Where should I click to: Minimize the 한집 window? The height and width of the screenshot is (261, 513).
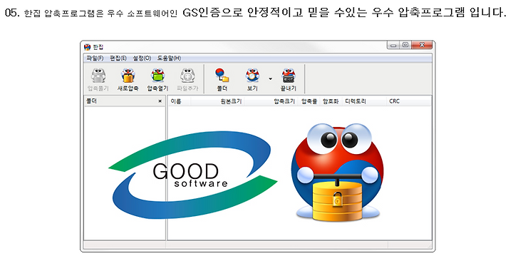pyautogui.click(x=393, y=45)
